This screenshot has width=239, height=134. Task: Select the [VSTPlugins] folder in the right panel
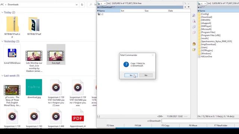[x=207, y=51]
